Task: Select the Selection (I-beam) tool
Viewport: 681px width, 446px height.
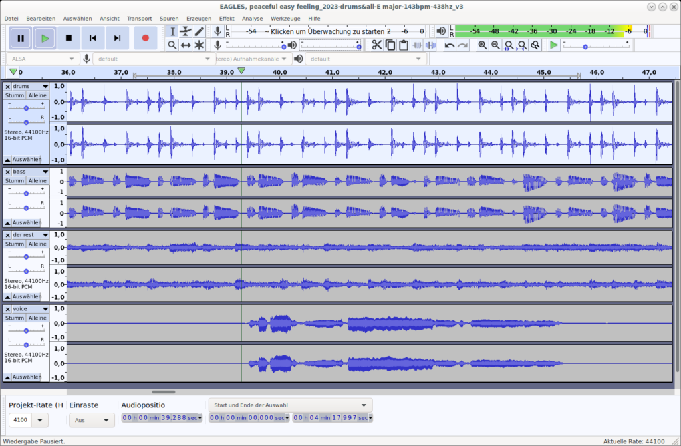Action: [x=172, y=31]
